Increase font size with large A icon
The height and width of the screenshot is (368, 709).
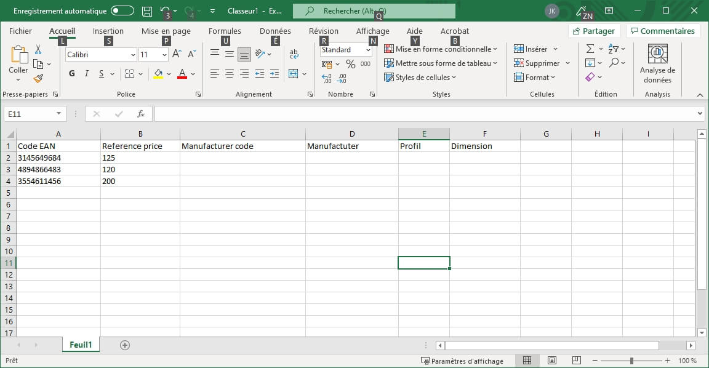click(x=177, y=54)
